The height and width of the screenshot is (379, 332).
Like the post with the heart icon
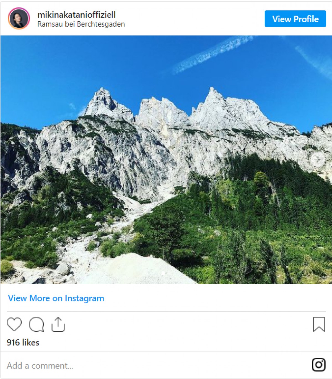(x=14, y=324)
